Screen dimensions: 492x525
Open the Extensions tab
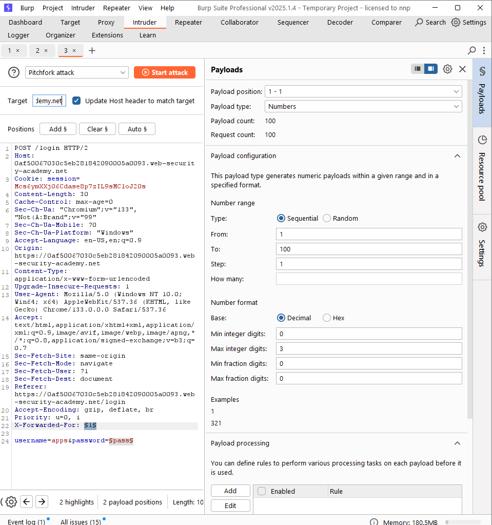(107, 35)
